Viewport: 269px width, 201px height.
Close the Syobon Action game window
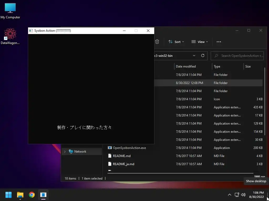point(148,31)
